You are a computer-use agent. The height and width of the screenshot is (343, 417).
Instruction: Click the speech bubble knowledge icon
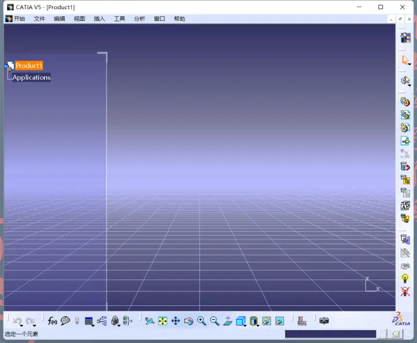click(x=65, y=321)
